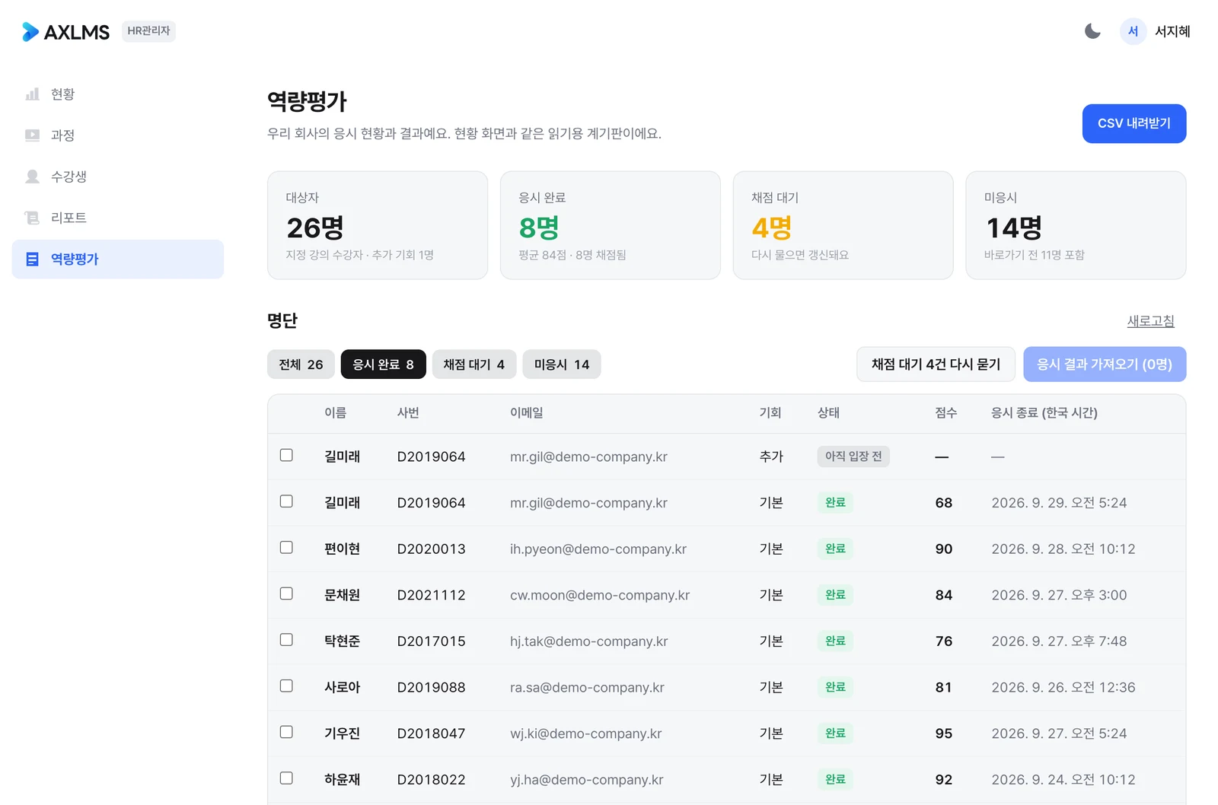Screen dimensions: 1218x805
Task: Click 채점 대기 4건 다시 묻기 button
Action: 936,364
